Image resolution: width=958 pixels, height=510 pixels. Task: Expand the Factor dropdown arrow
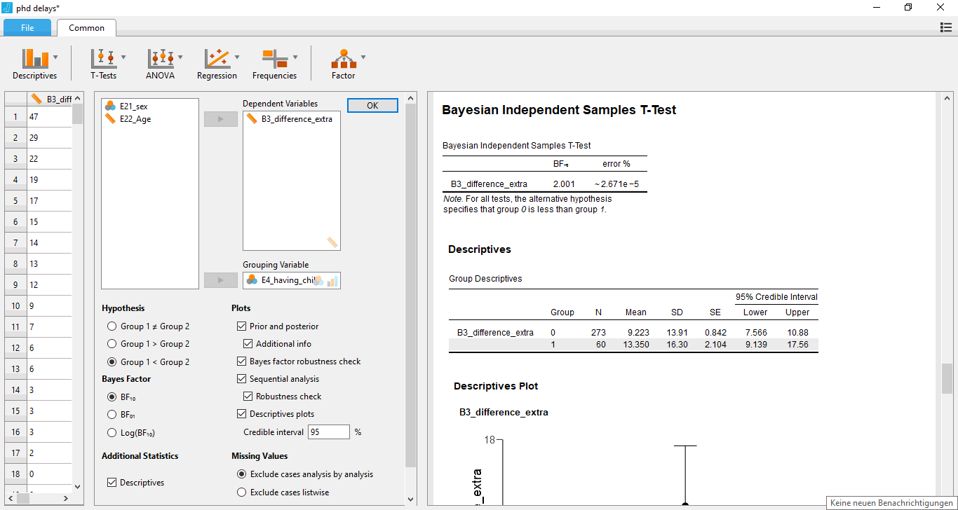(x=363, y=57)
